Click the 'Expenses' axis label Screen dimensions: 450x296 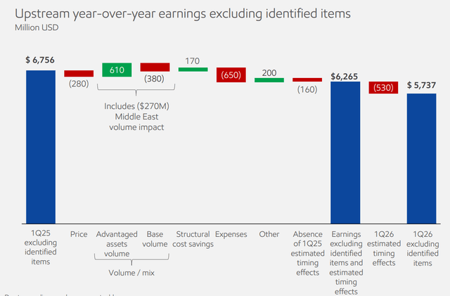coord(231,235)
